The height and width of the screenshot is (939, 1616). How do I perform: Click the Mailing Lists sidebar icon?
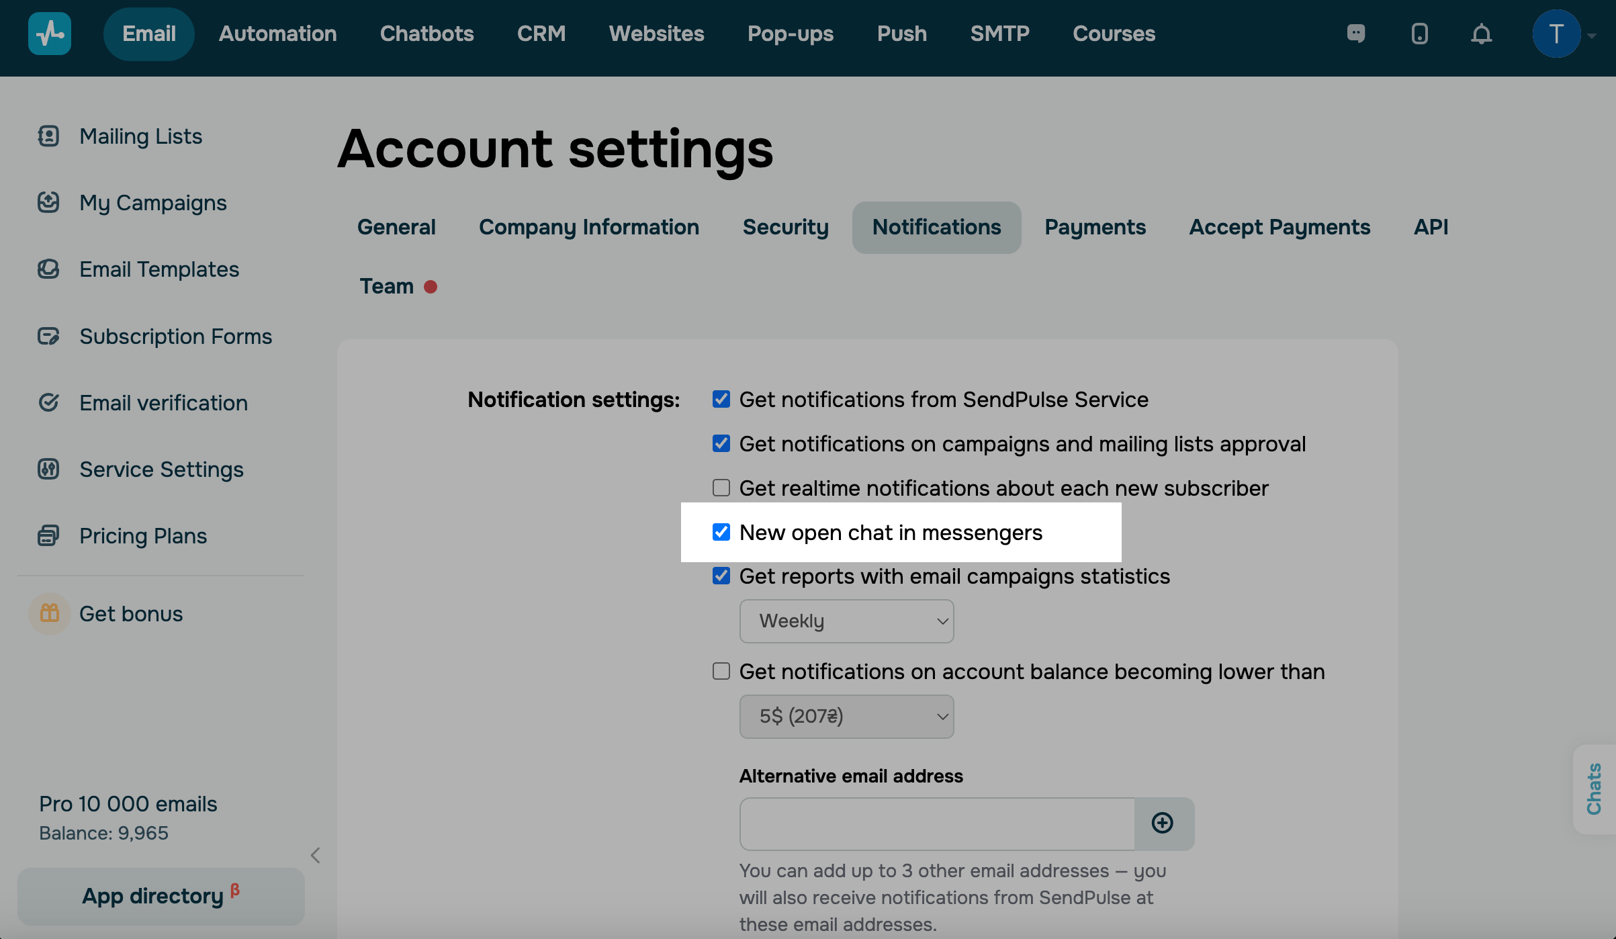(x=48, y=136)
